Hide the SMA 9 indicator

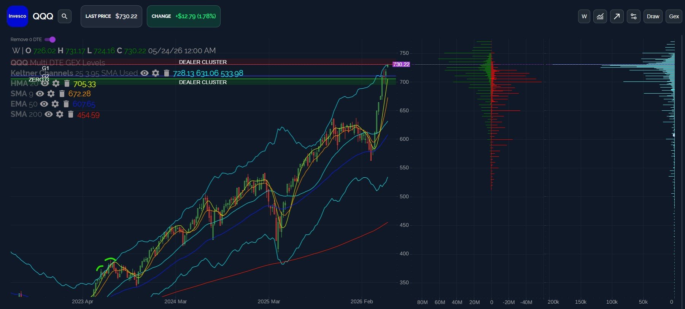point(40,94)
